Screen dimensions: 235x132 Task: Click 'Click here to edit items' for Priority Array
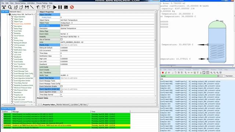tap(69, 45)
